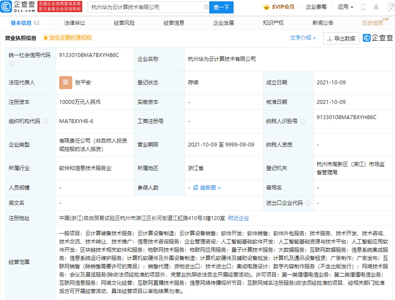Click the mobile phone icon in top bar
The image size is (395, 300).
[363, 7]
